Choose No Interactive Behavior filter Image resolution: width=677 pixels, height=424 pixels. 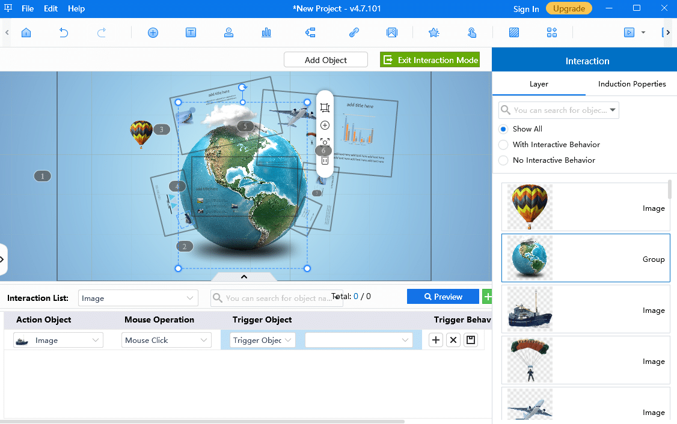point(504,160)
